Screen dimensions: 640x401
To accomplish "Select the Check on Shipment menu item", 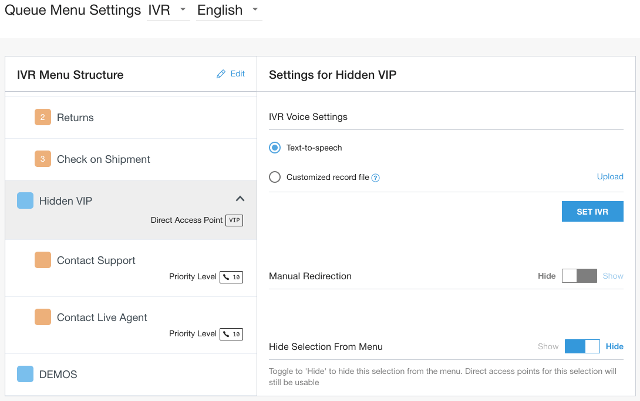I will pos(103,159).
